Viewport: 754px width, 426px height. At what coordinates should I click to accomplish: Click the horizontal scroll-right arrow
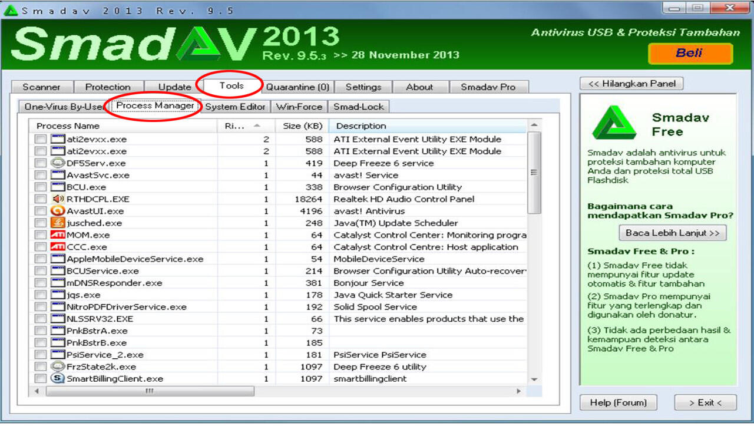(519, 391)
